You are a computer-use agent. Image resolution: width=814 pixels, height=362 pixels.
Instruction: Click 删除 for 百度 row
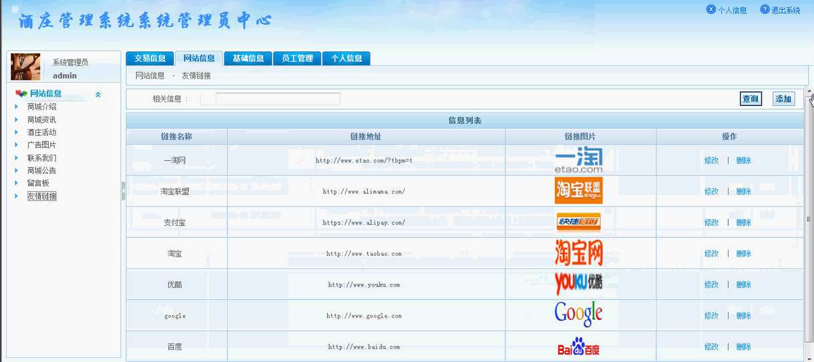743,347
